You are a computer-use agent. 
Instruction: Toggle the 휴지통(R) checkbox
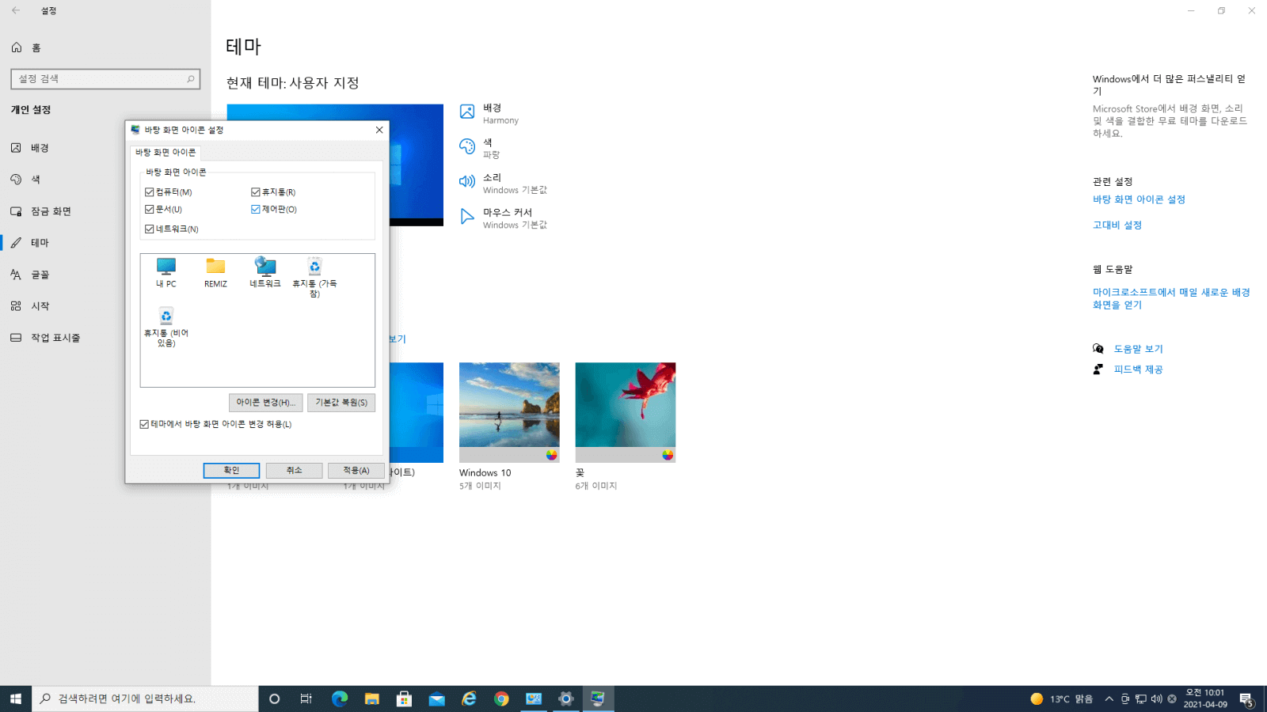[x=256, y=192]
